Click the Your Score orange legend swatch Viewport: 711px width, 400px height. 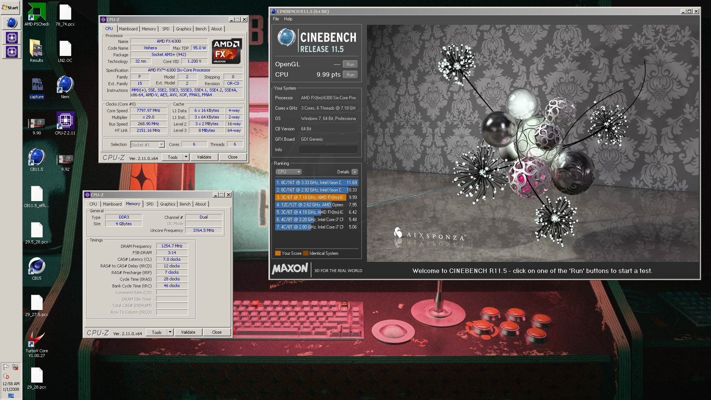click(x=278, y=253)
